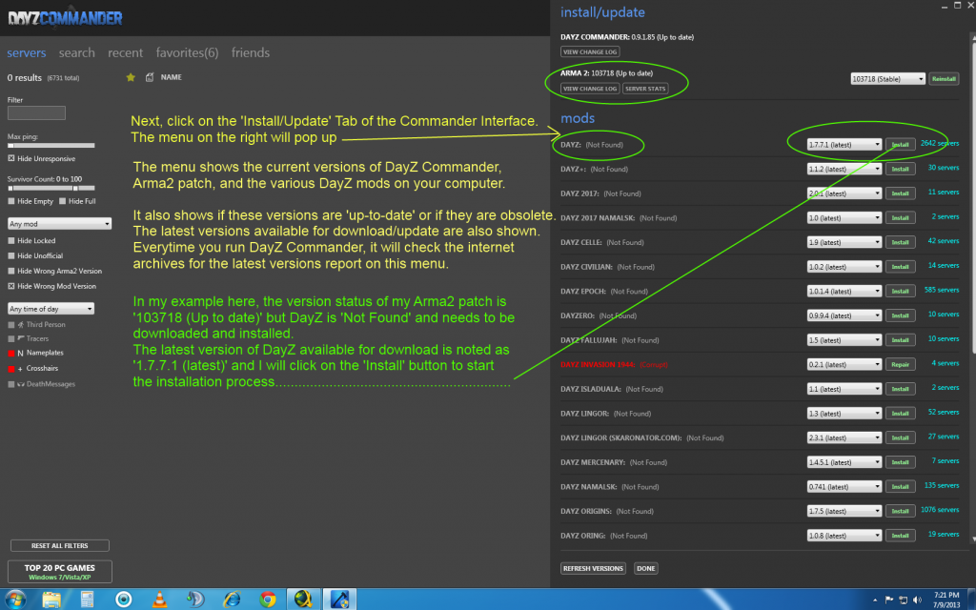Image resolution: width=976 pixels, height=610 pixels.
Task: Enable the Hide Full checkbox
Action: click(62, 201)
